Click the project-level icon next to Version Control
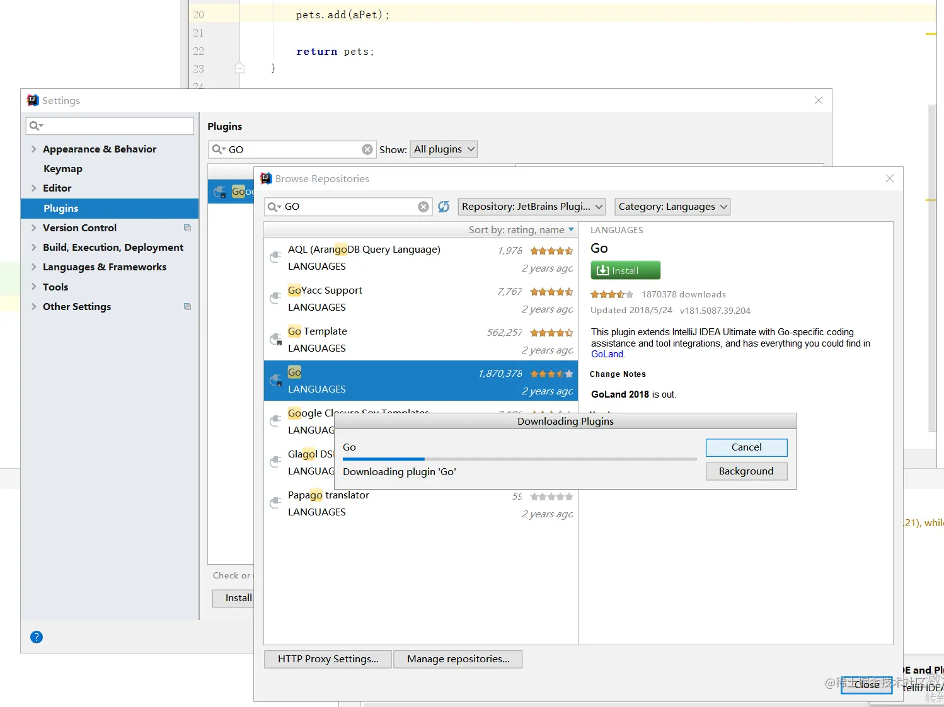 (x=187, y=228)
